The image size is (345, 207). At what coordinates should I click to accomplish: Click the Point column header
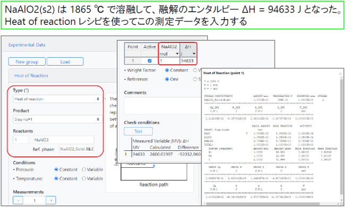(x=133, y=47)
